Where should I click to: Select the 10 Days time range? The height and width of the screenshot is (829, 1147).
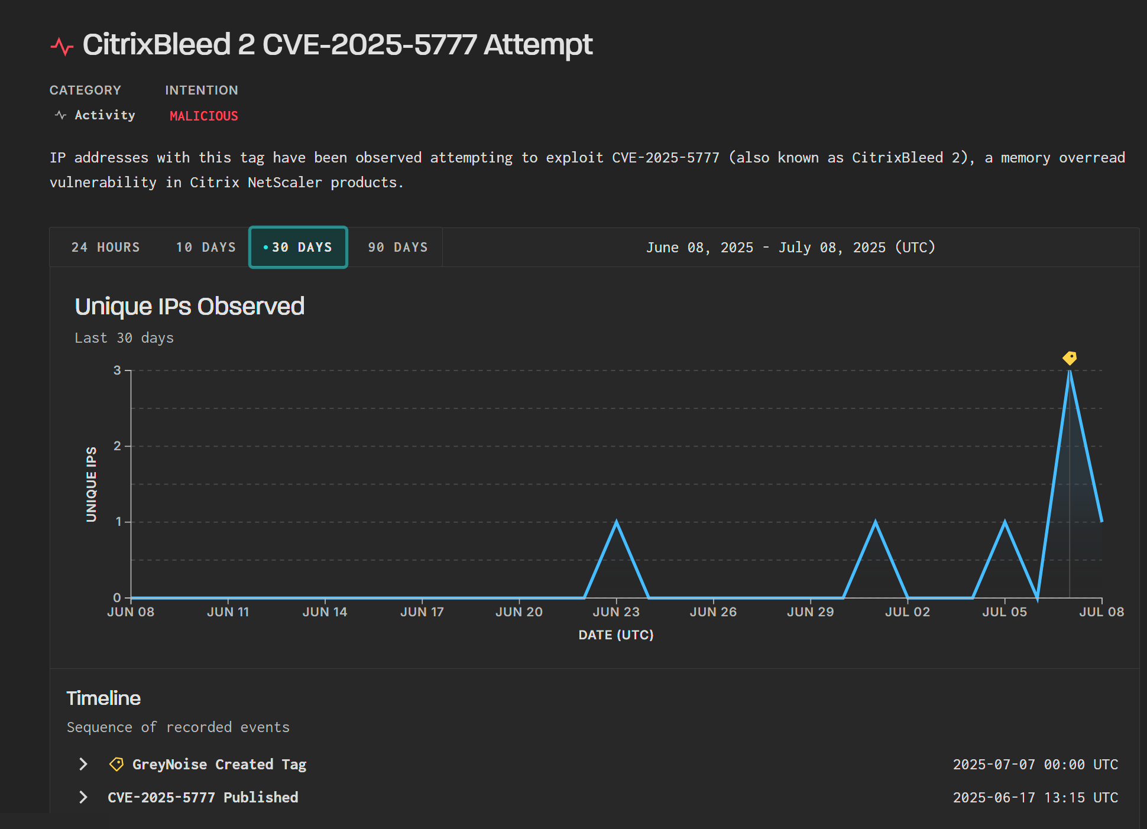coord(206,247)
